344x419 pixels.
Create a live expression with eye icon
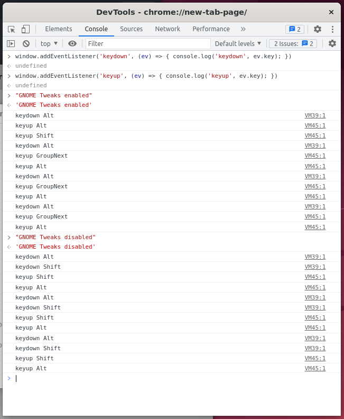(72, 43)
